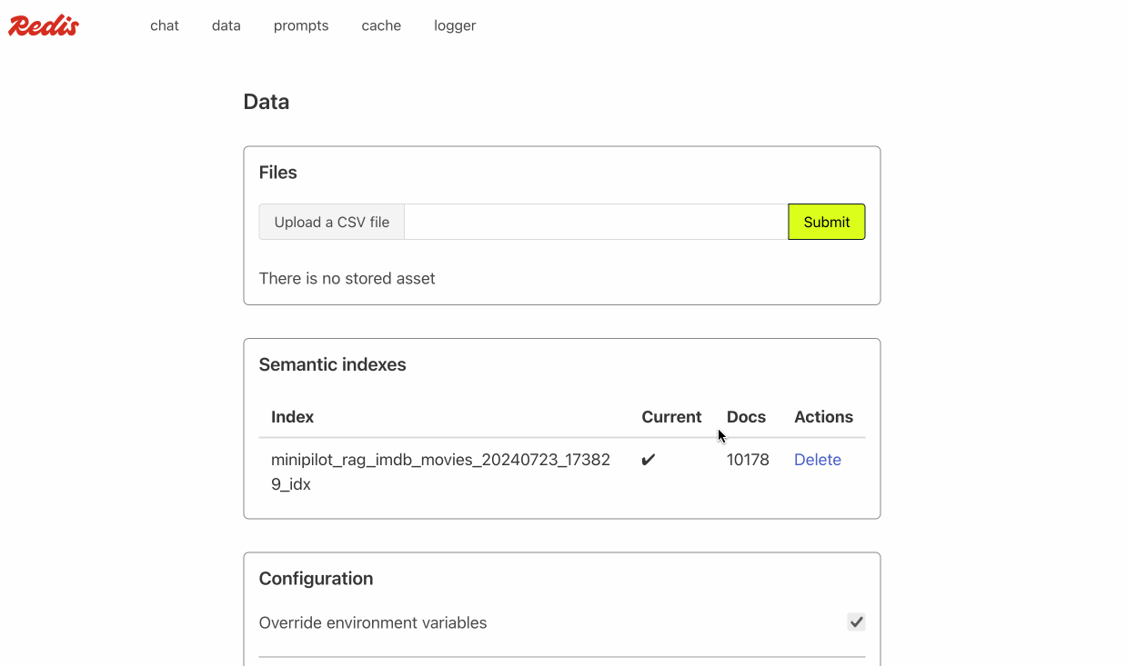This screenshot has width=1127, height=666.
Task: Open the chat page
Action: coord(165,25)
